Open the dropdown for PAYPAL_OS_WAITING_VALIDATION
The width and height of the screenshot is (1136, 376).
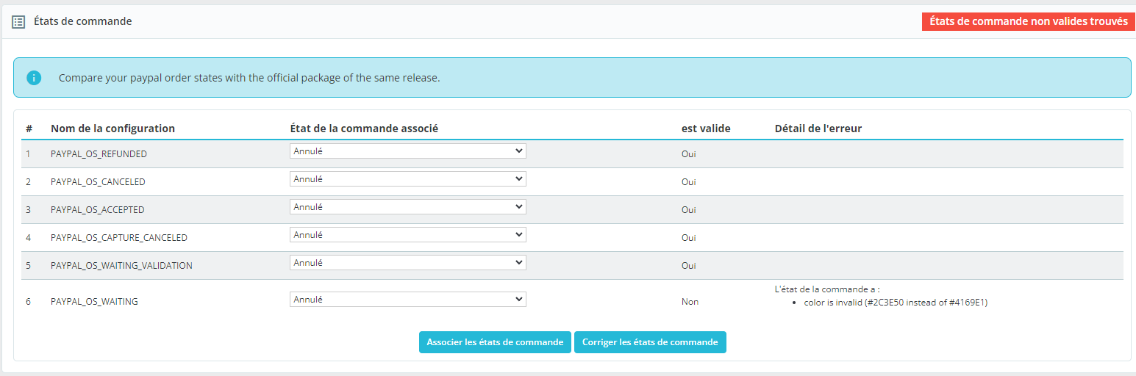(408, 262)
